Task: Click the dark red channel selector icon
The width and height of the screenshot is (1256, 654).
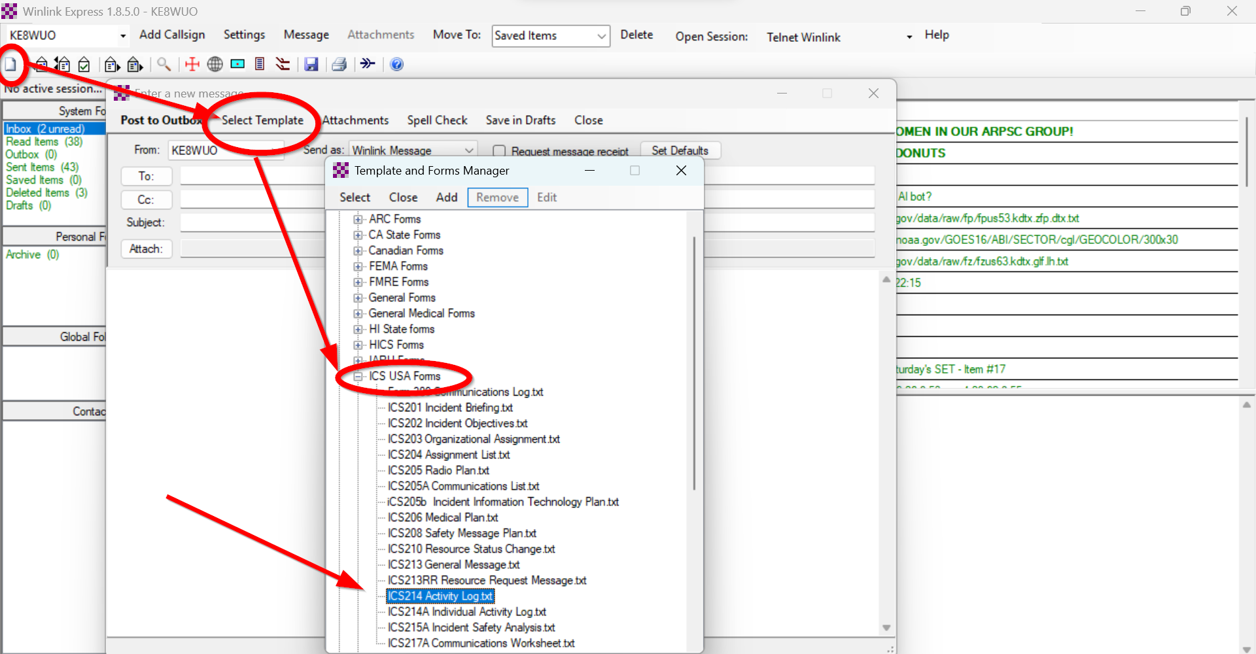Action: click(283, 64)
